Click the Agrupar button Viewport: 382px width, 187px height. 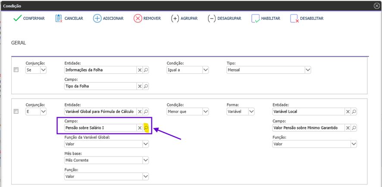185,19
